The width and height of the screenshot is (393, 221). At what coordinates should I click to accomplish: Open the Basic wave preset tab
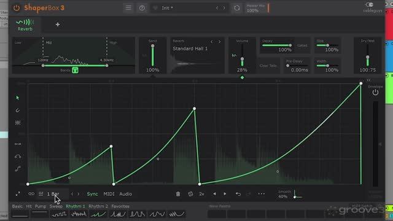click(x=17, y=206)
